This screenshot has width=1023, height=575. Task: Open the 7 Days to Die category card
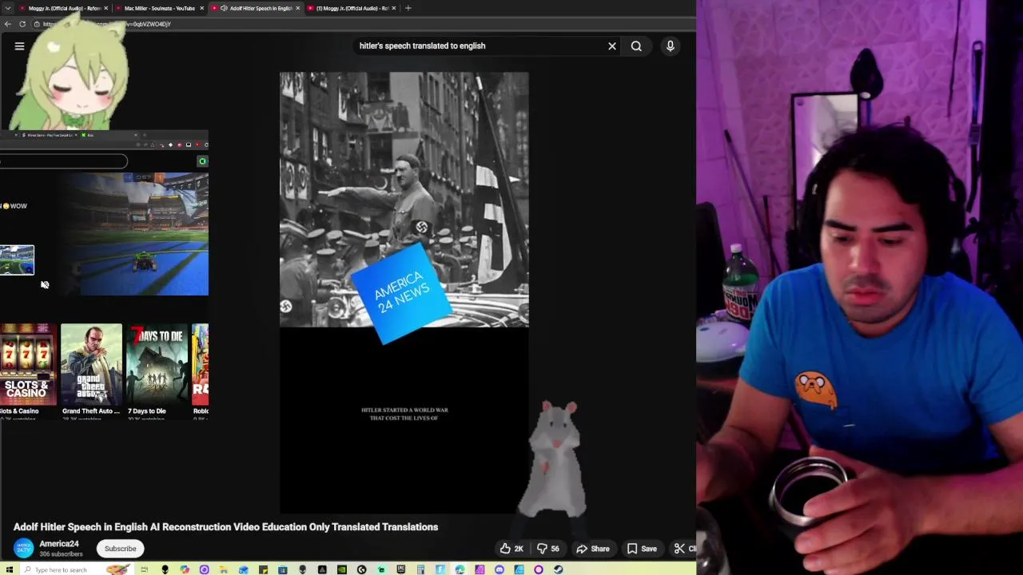point(157,364)
